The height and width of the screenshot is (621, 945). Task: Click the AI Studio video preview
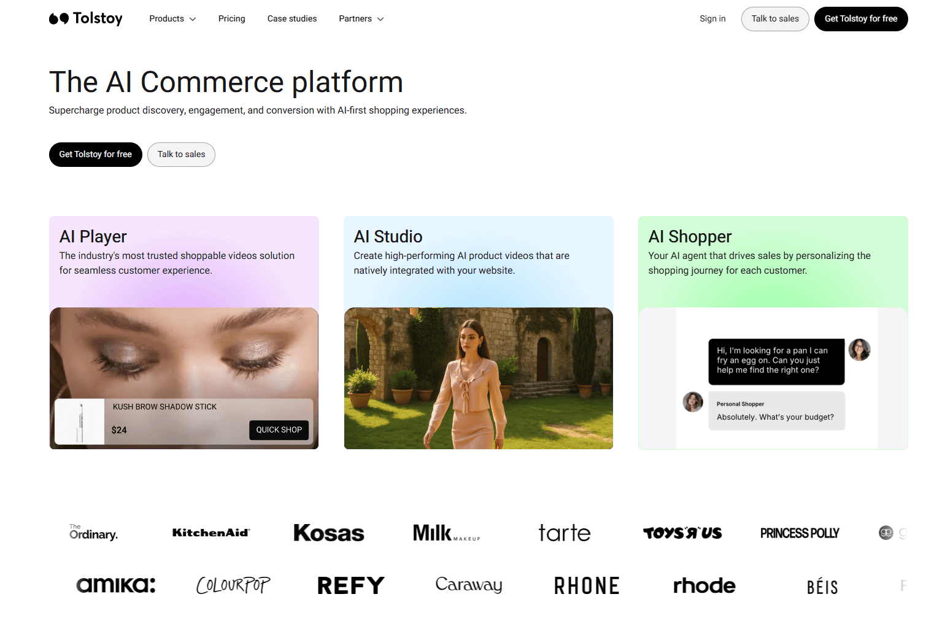coord(478,378)
